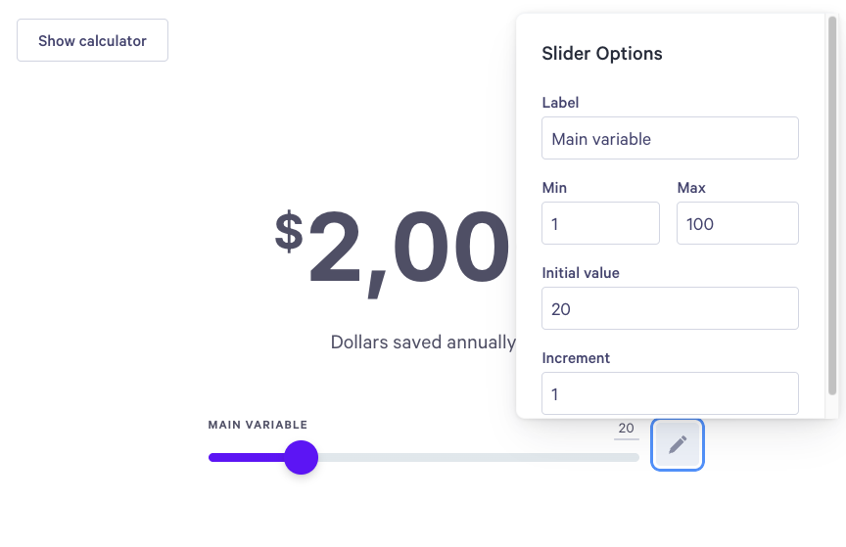This screenshot has width=846, height=547.
Task: Select the Max input showing 100
Action: (737, 223)
